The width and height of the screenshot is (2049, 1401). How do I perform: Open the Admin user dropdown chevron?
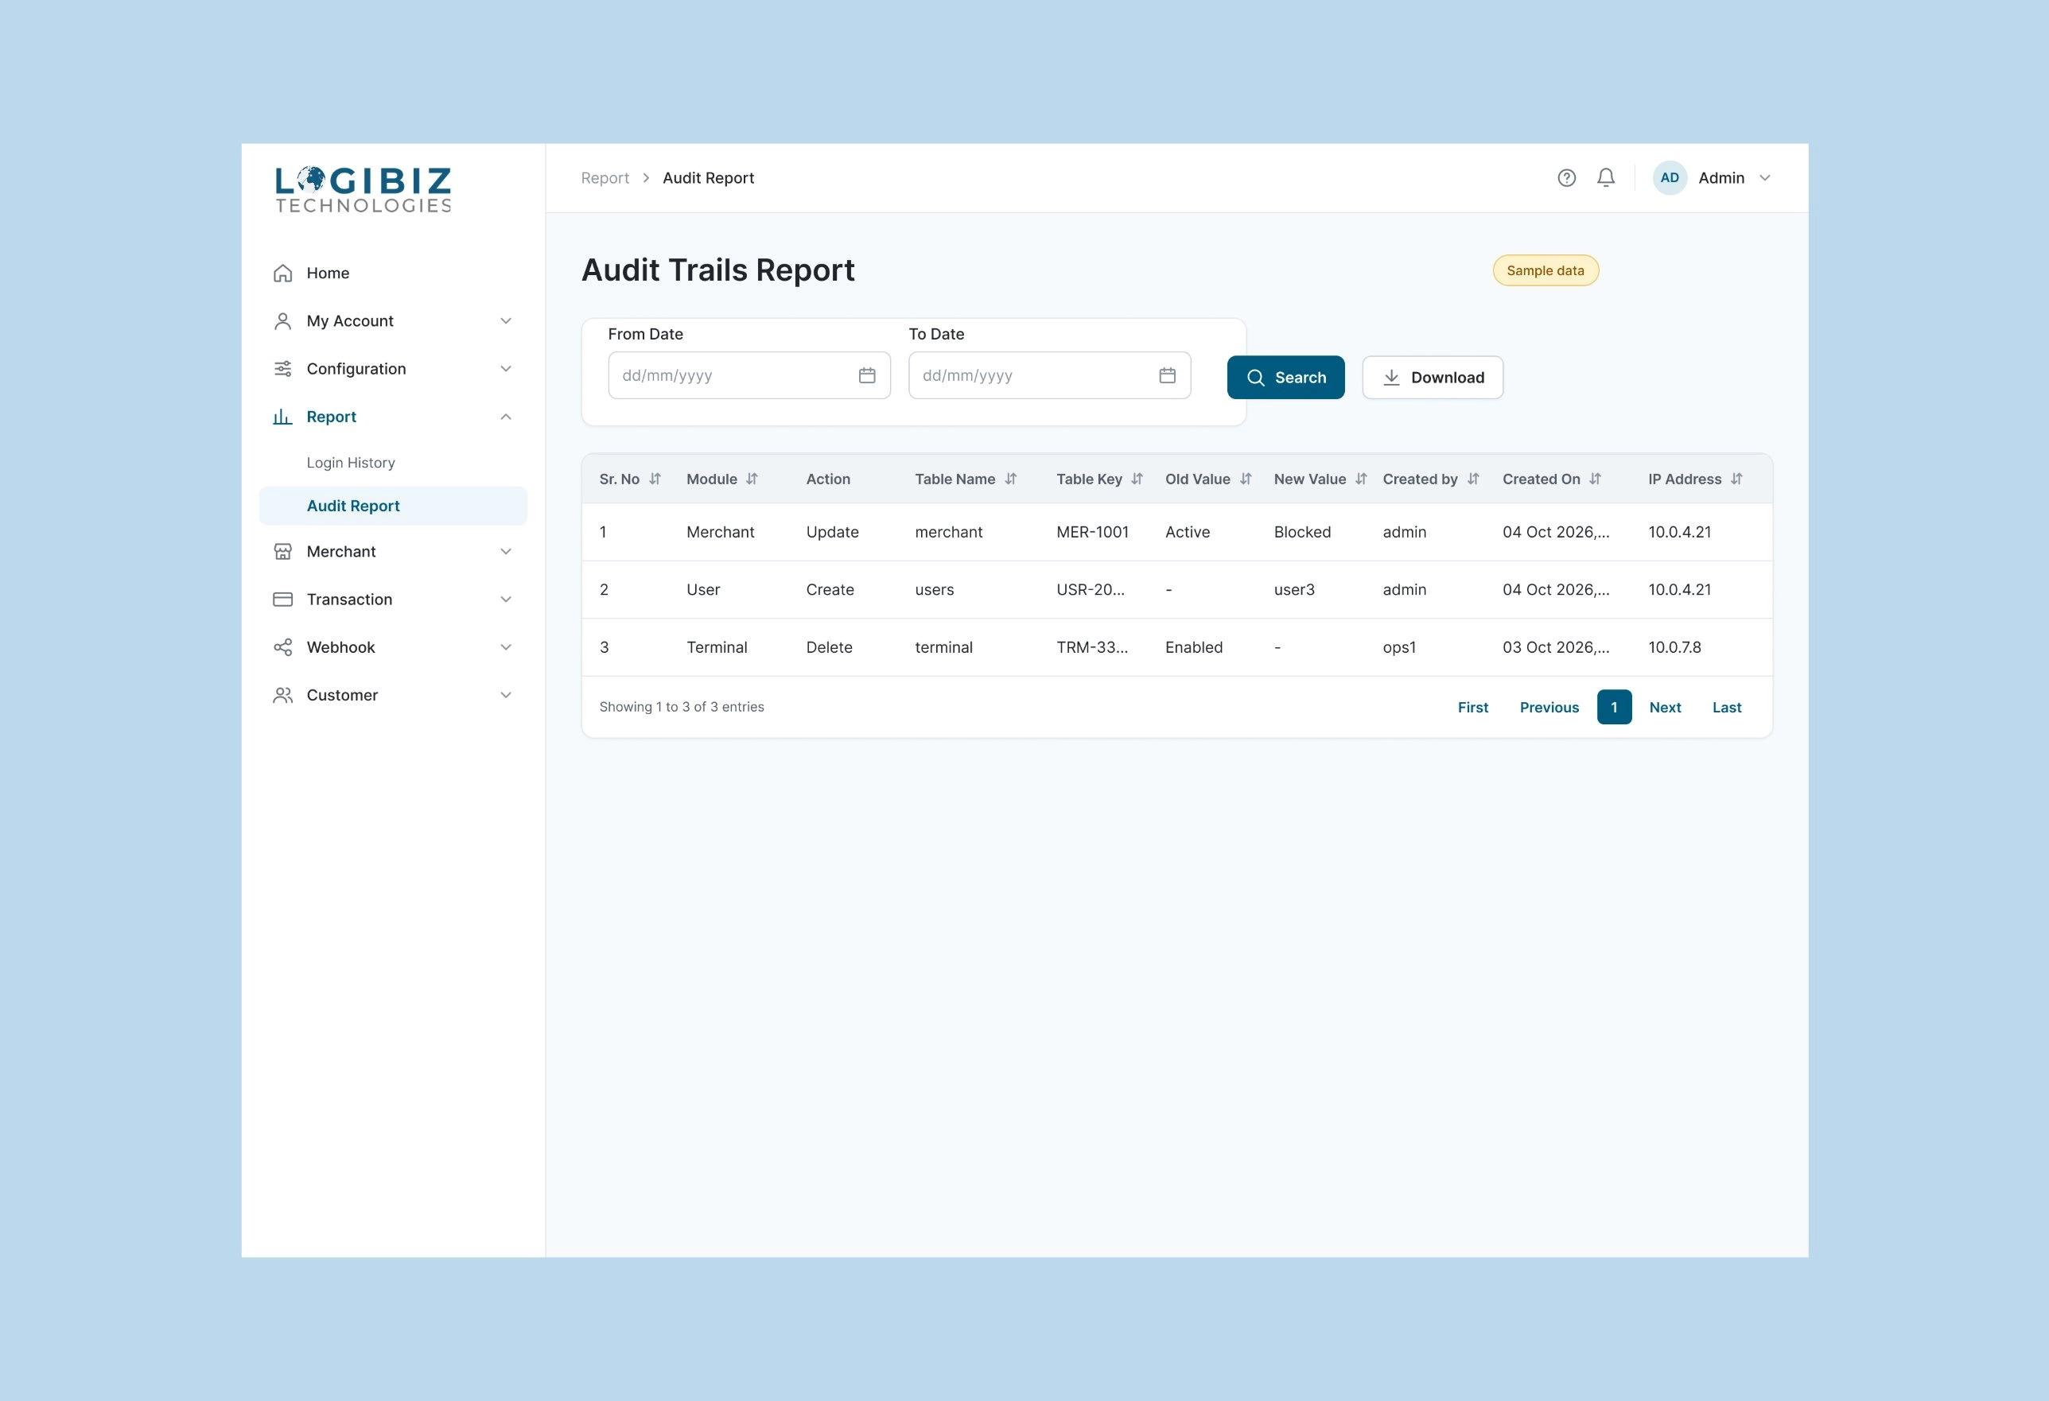[x=1764, y=178]
